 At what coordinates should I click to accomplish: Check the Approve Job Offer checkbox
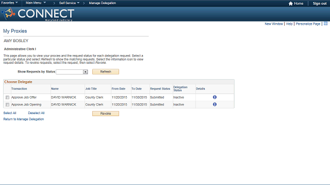tap(7, 97)
